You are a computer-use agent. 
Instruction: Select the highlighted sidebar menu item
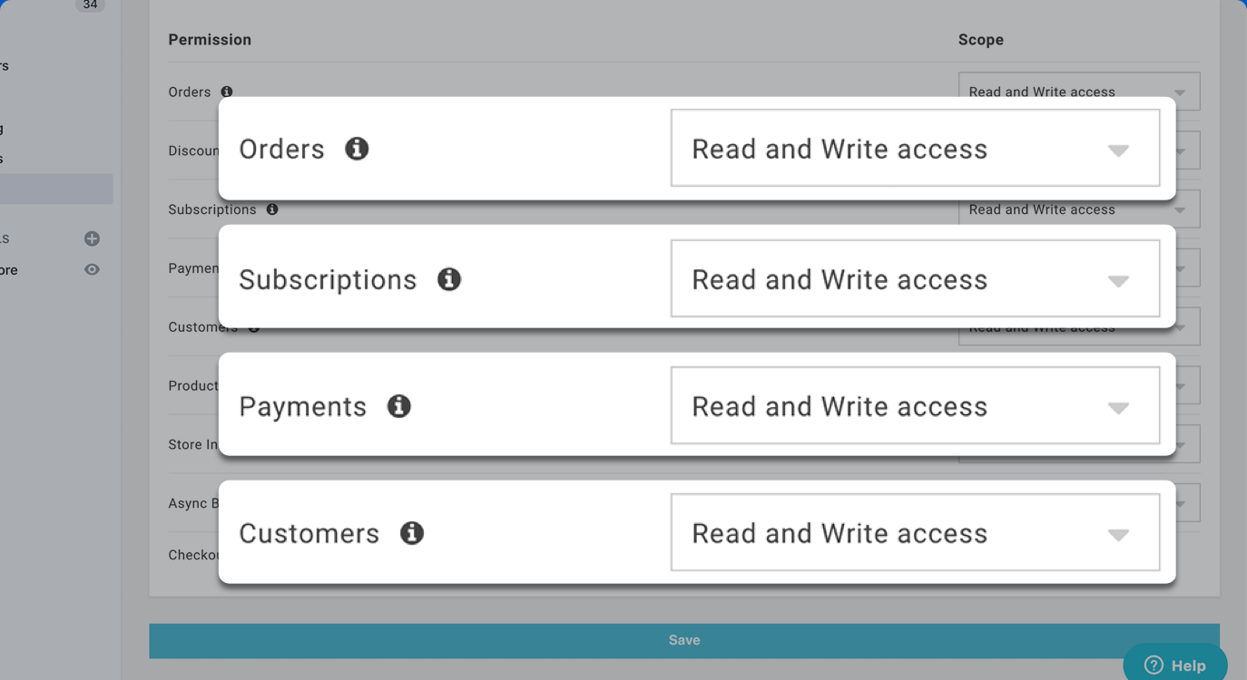tap(56, 189)
